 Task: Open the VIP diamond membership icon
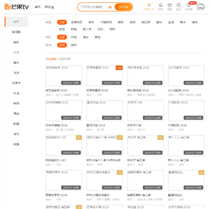tap(149, 5)
